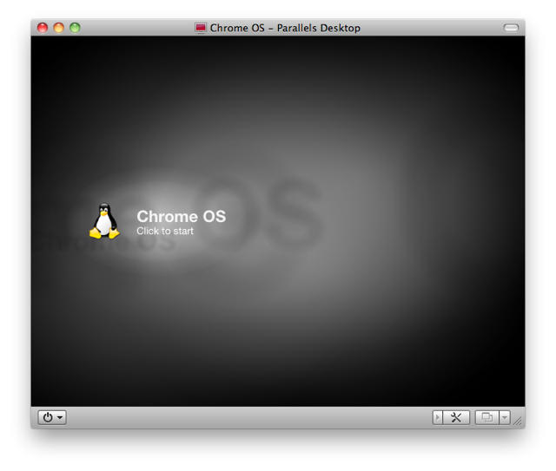This screenshot has width=556, height=471.
Task: Click the Parallels icon in the window title
Action: 201,28
